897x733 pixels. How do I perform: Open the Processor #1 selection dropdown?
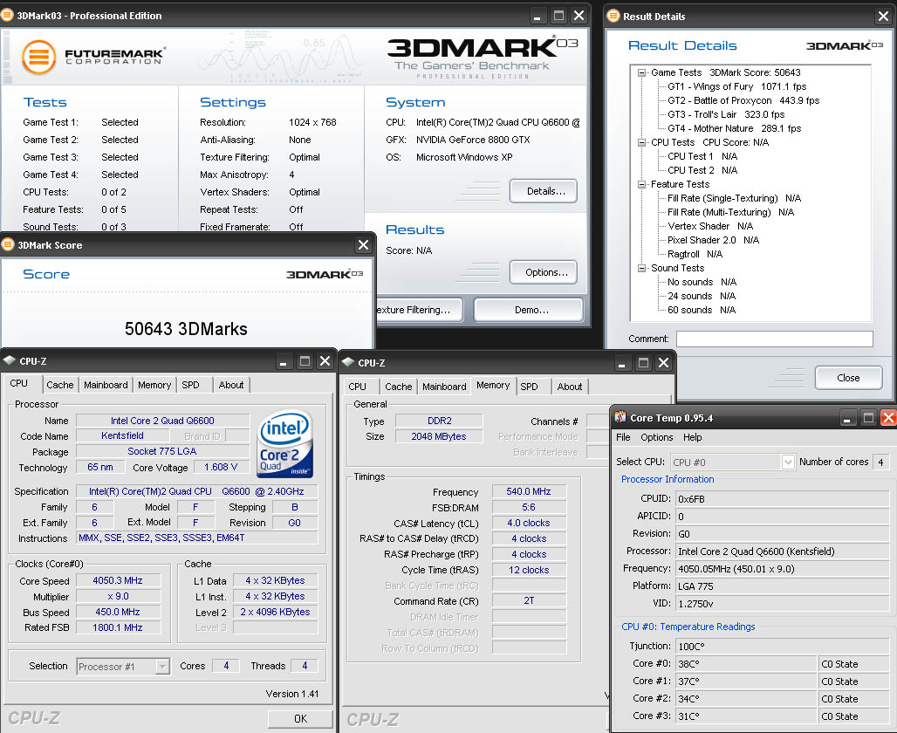point(162,667)
